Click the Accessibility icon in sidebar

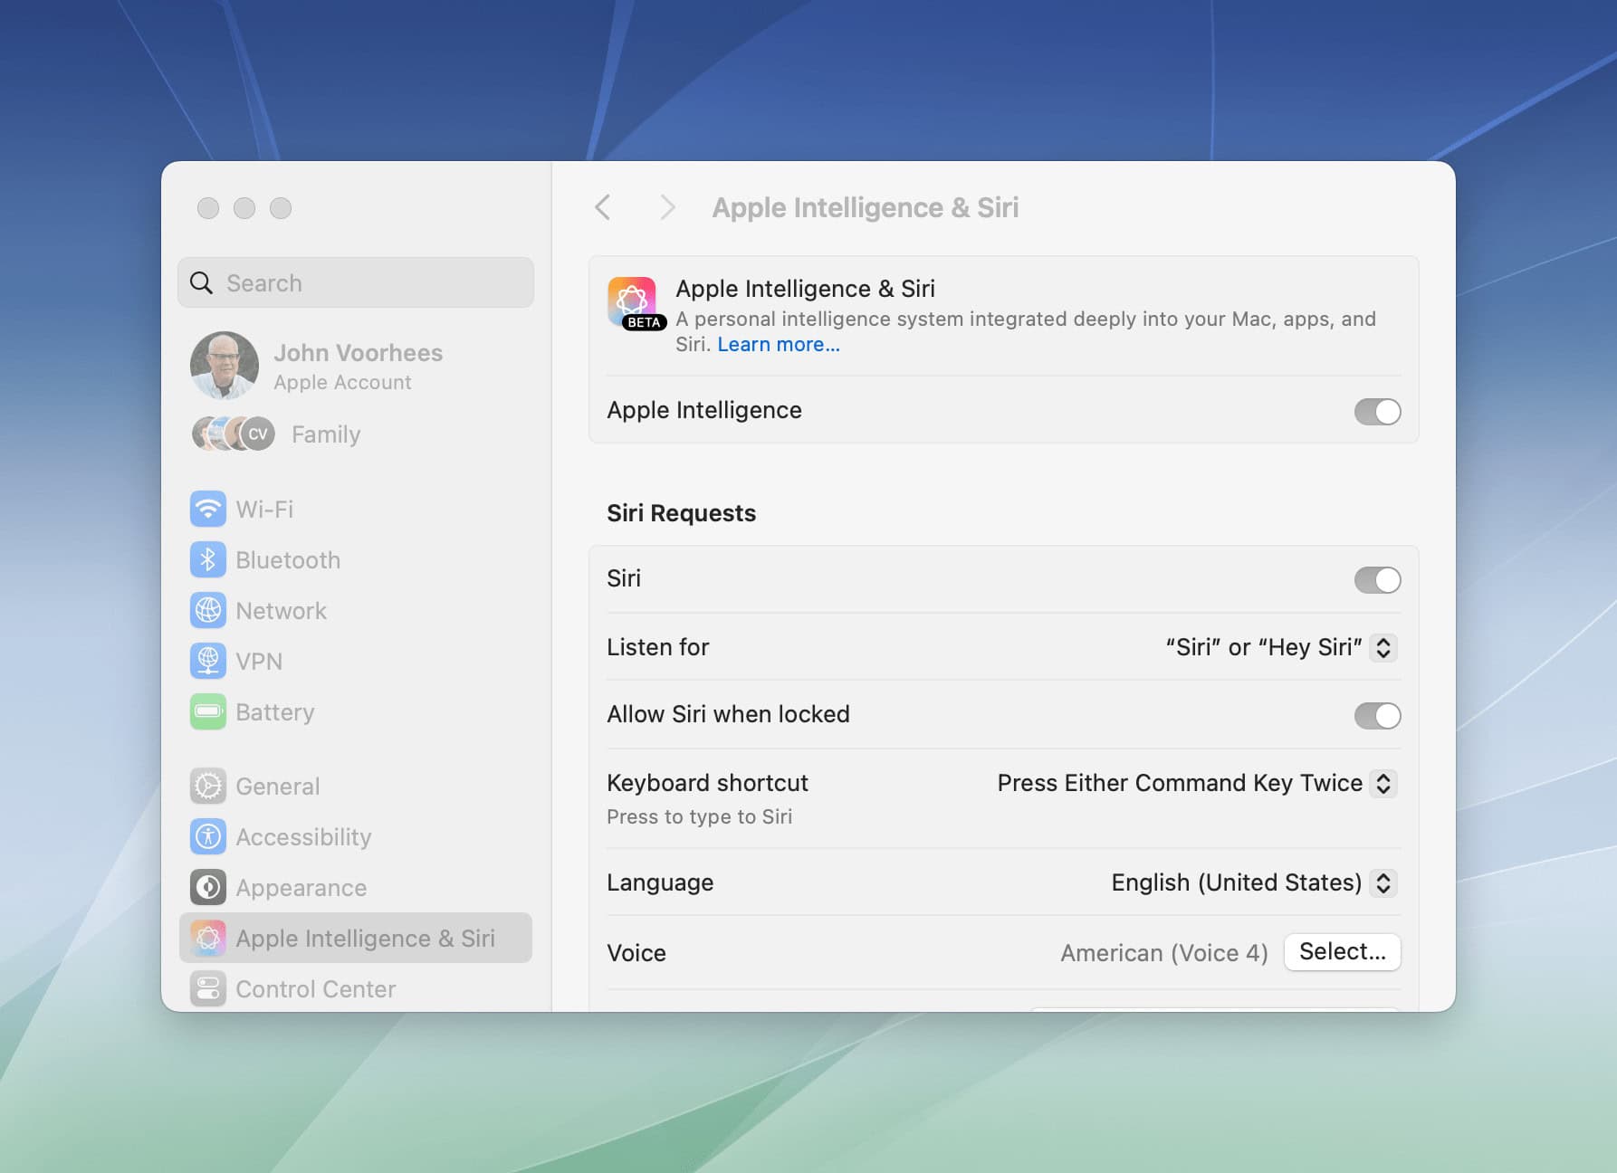pos(208,836)
